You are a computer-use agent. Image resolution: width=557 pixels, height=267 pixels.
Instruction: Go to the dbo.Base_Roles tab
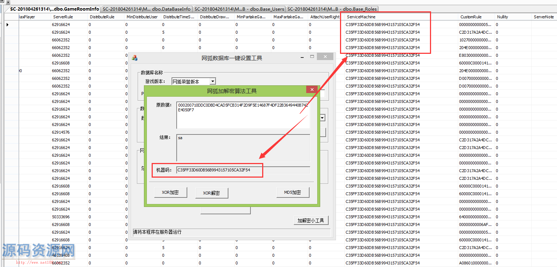point(332,9)
